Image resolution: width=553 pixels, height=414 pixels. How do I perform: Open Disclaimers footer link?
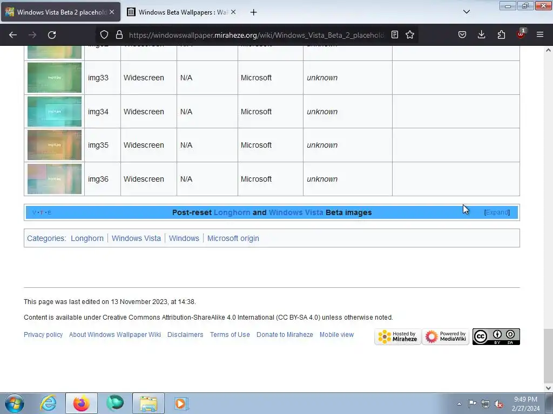click(x=185, y=335)
